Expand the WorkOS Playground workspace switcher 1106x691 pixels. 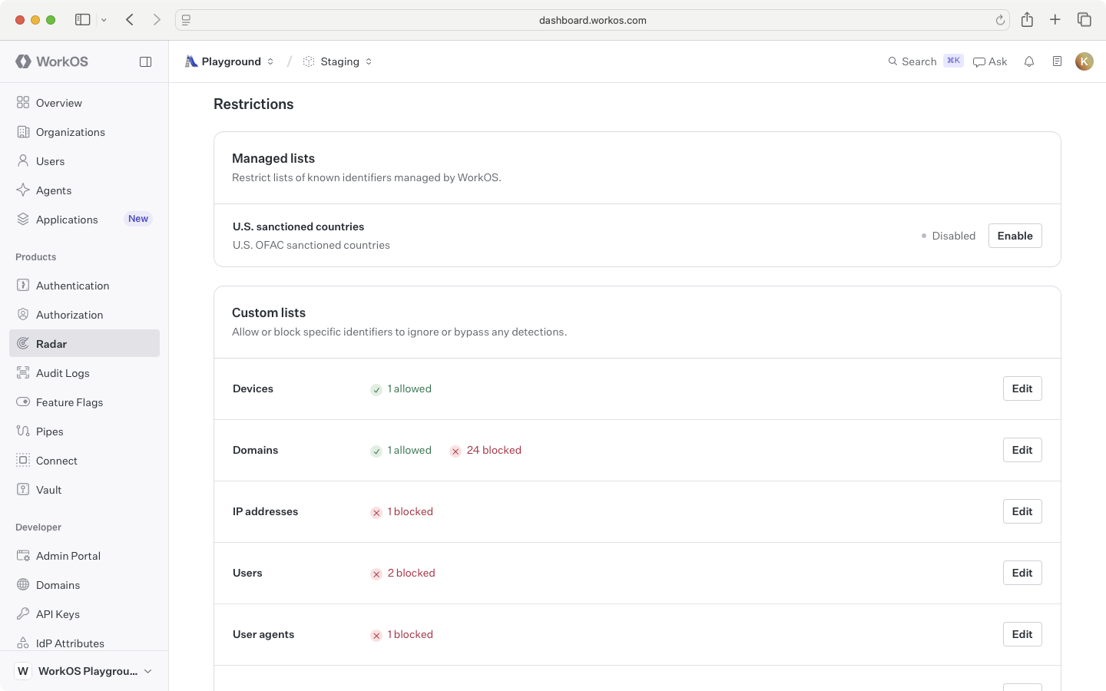84,671
